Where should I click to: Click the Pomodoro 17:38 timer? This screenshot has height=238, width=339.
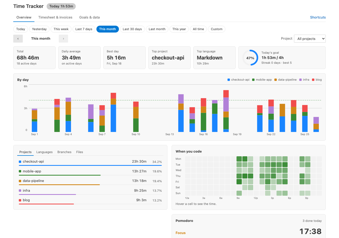point(310,232)
